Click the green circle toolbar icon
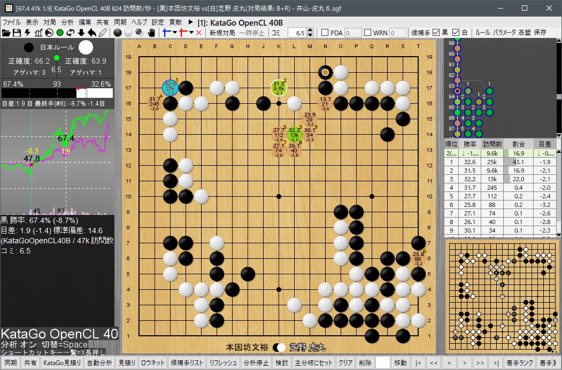The height and width of the screenshot is (370, 562). coord(60,33)
